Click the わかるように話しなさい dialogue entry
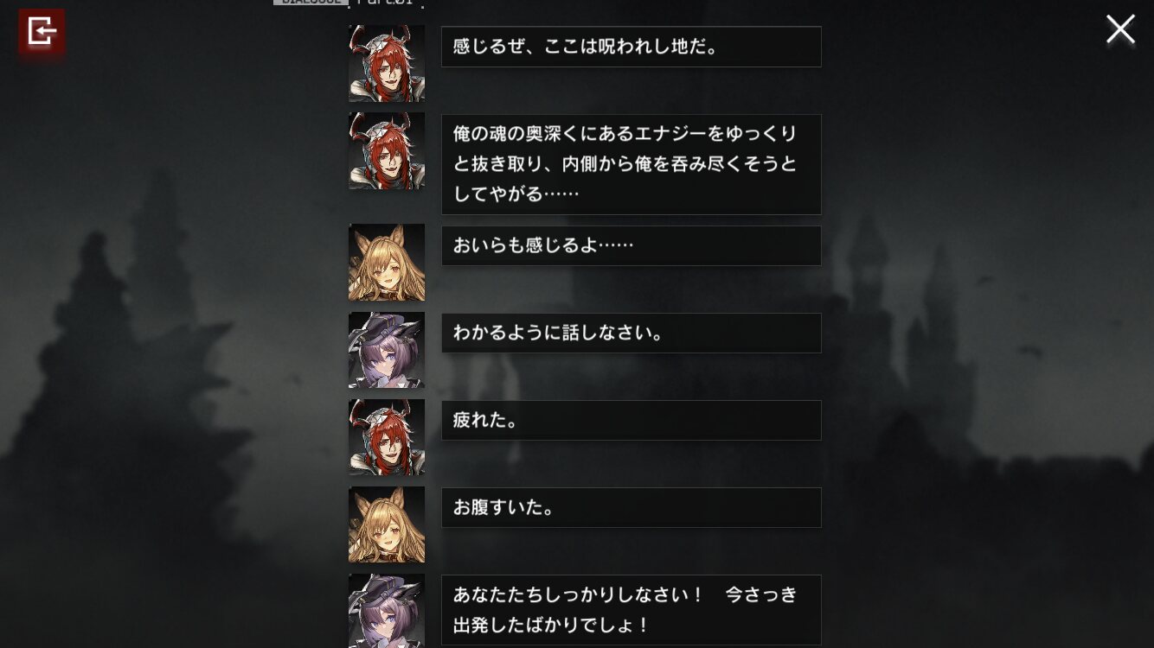The width and height of the screenshot is (1154, 648). click(x=631, y=333)
